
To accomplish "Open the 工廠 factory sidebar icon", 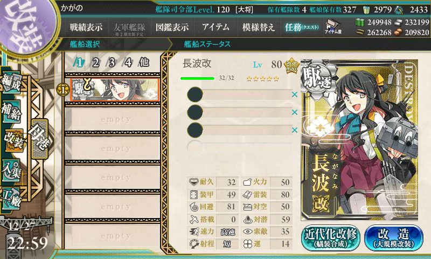I will (11, 199).
